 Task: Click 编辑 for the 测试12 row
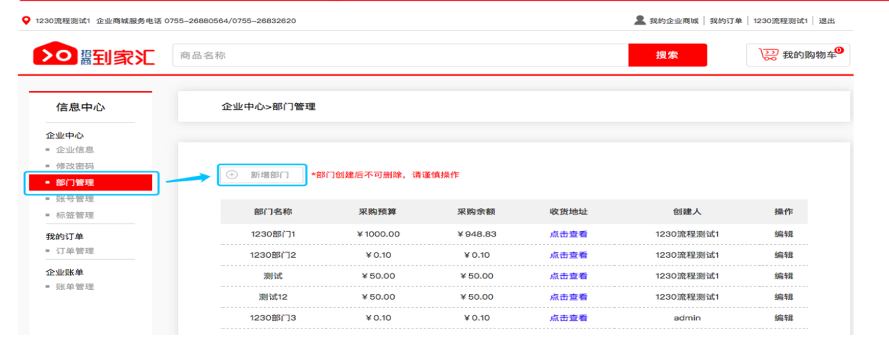pyautogui.click(x=784, y=297)
